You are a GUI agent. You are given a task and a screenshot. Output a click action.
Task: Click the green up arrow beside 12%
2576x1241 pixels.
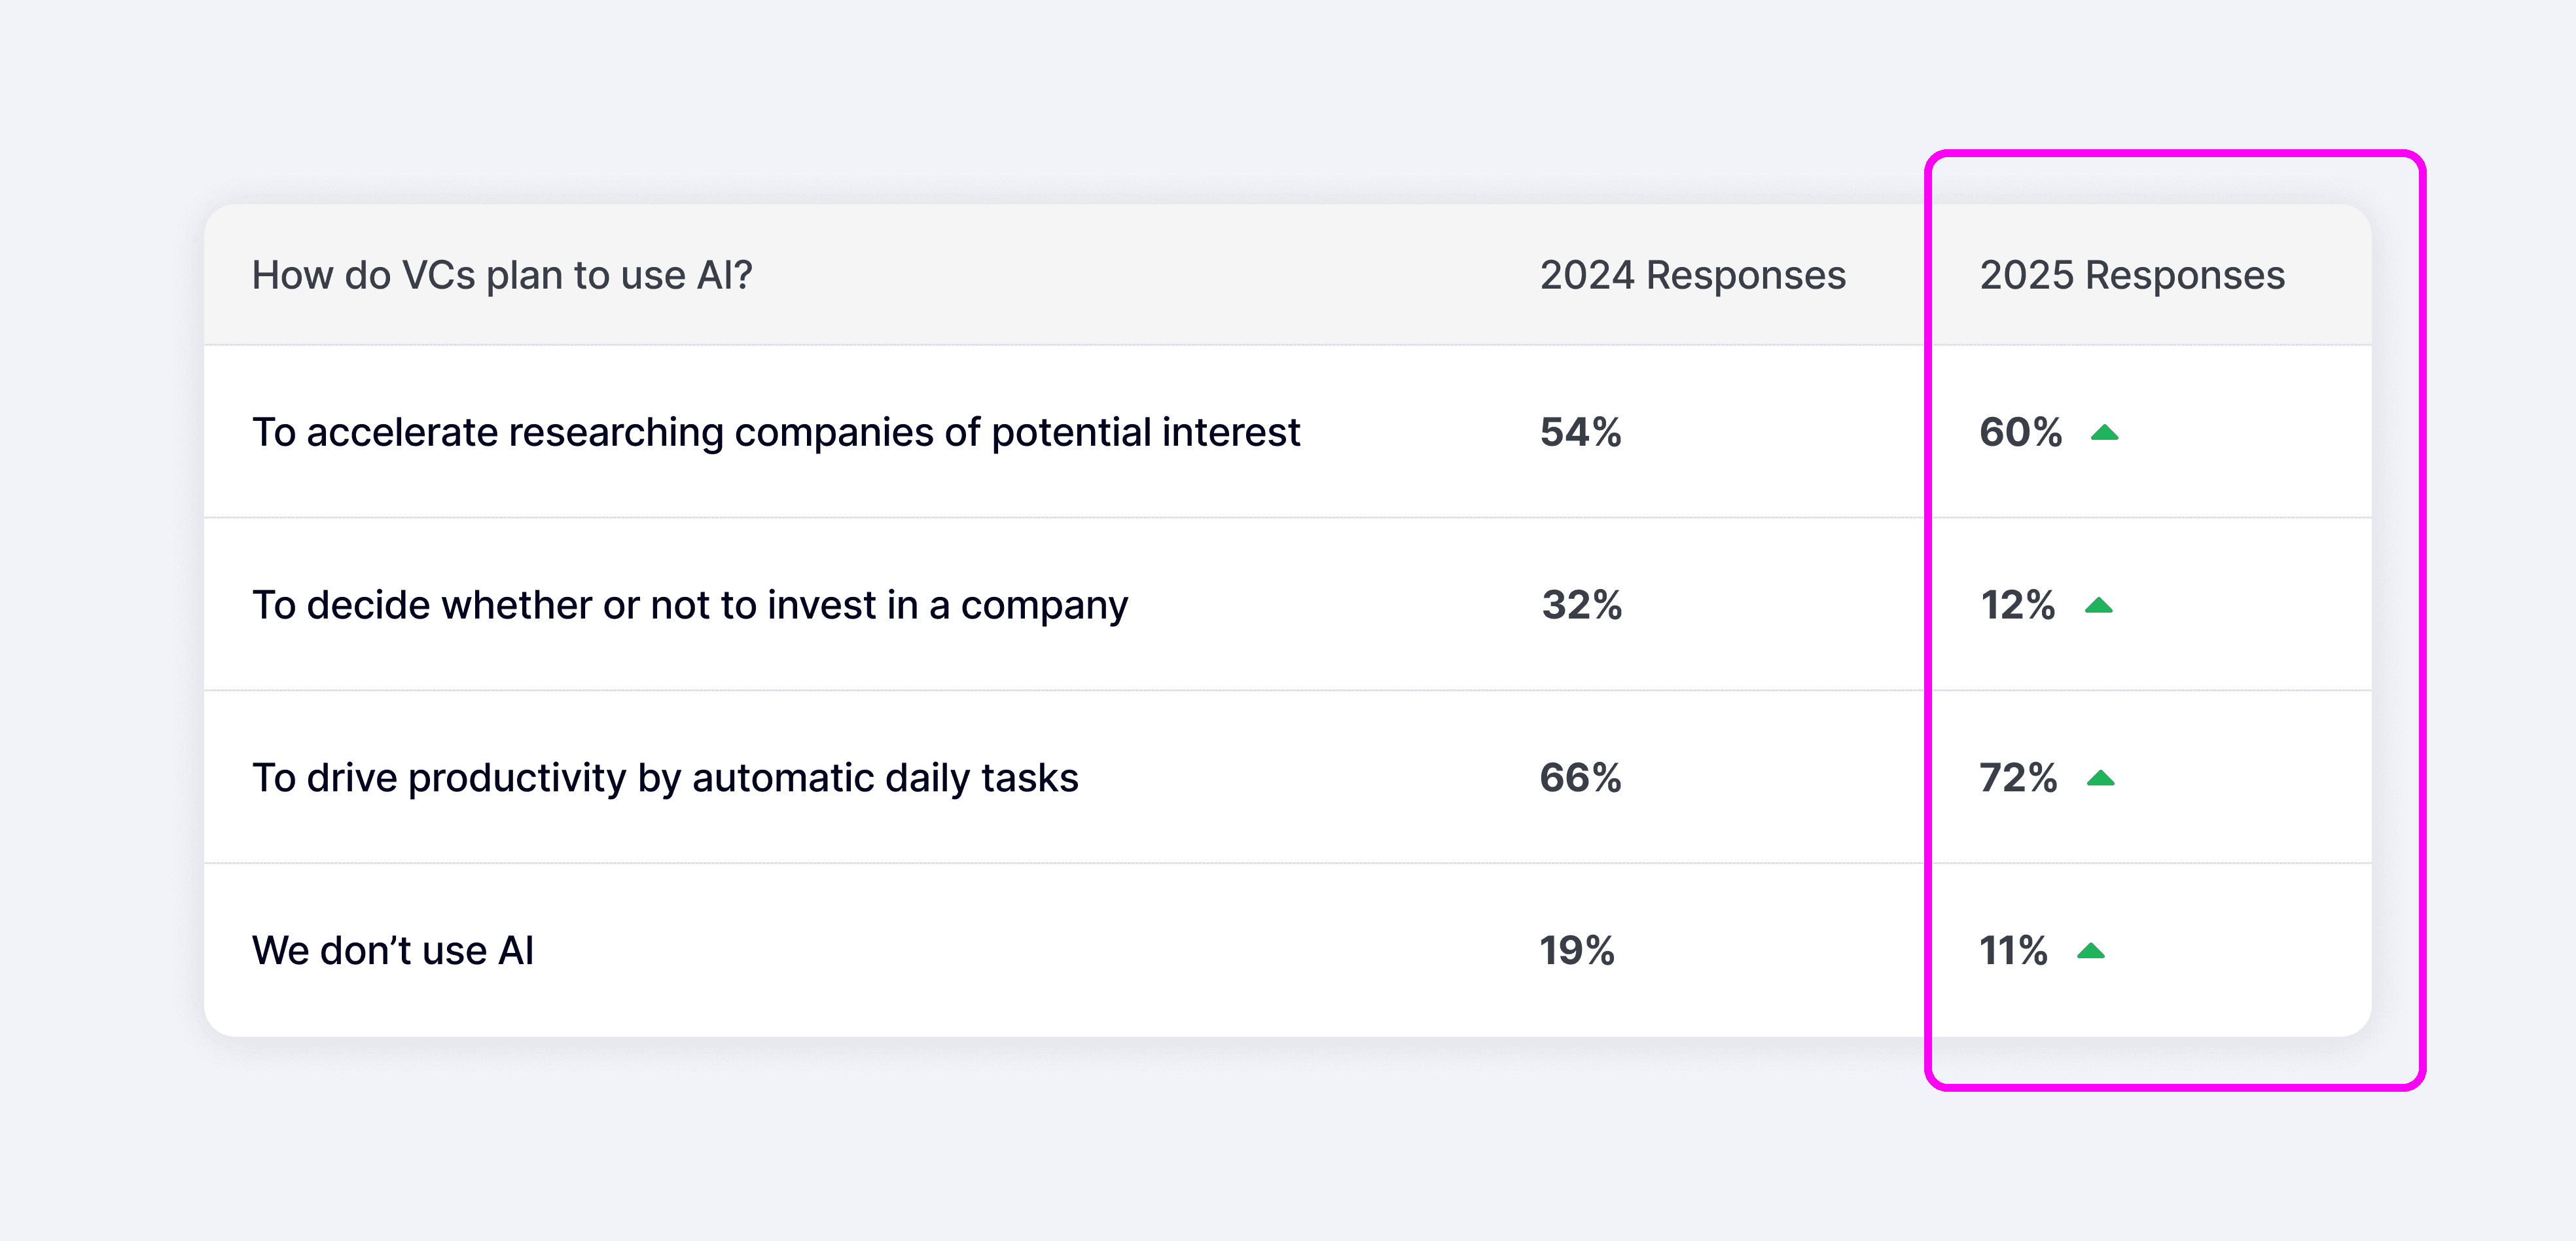2098,606
